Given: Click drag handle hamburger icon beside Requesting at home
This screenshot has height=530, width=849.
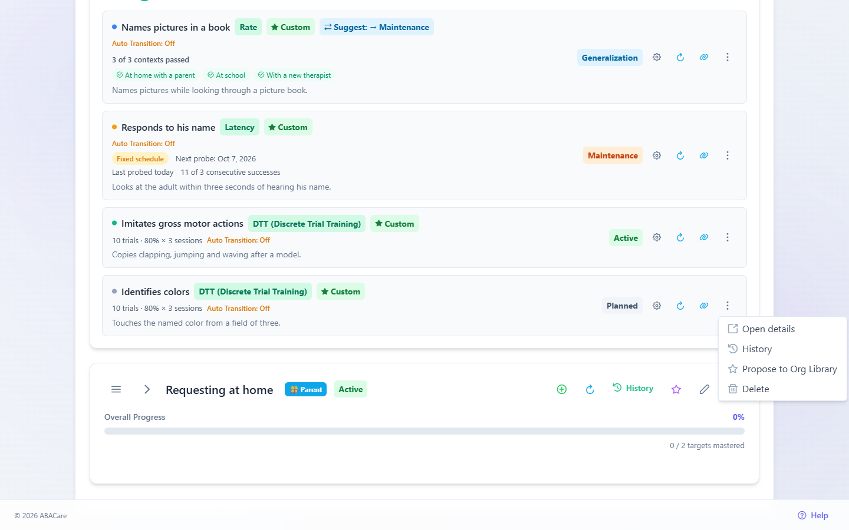Looking at the screenshot, I should 116,389.
